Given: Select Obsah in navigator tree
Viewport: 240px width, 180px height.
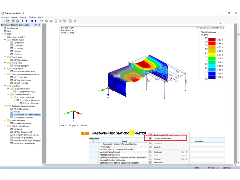Looking at the screenshot, I should click(x=9, y=31).
